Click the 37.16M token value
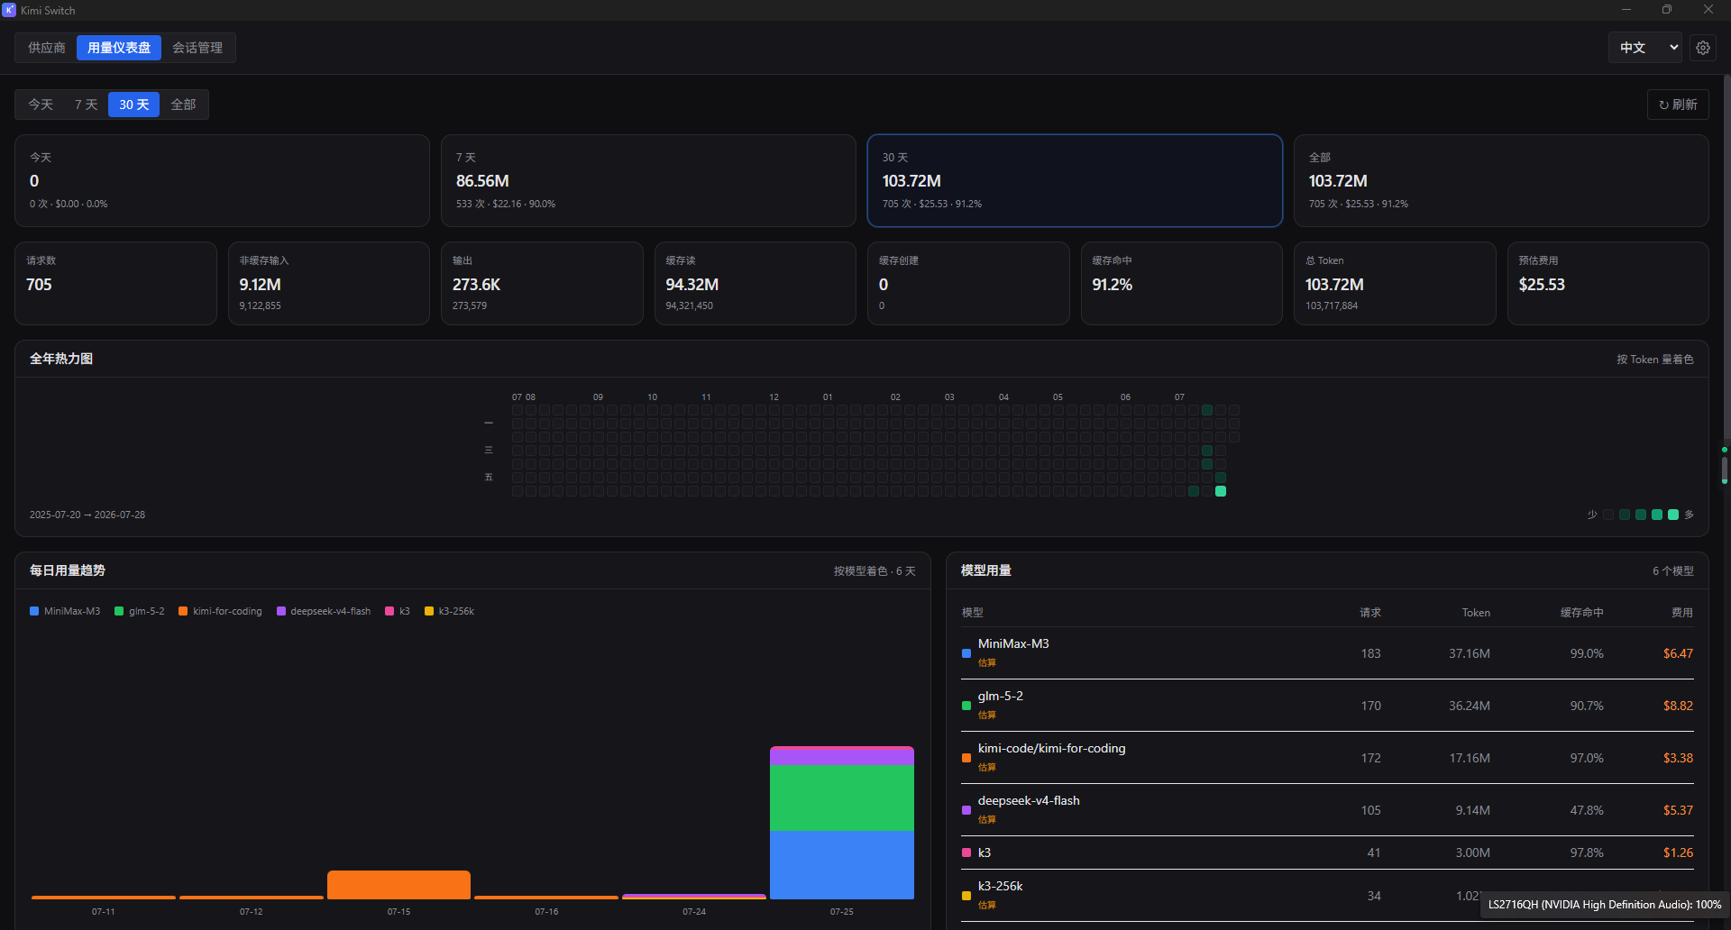Screen dimensions: 1731x930 pos(1470,654)
